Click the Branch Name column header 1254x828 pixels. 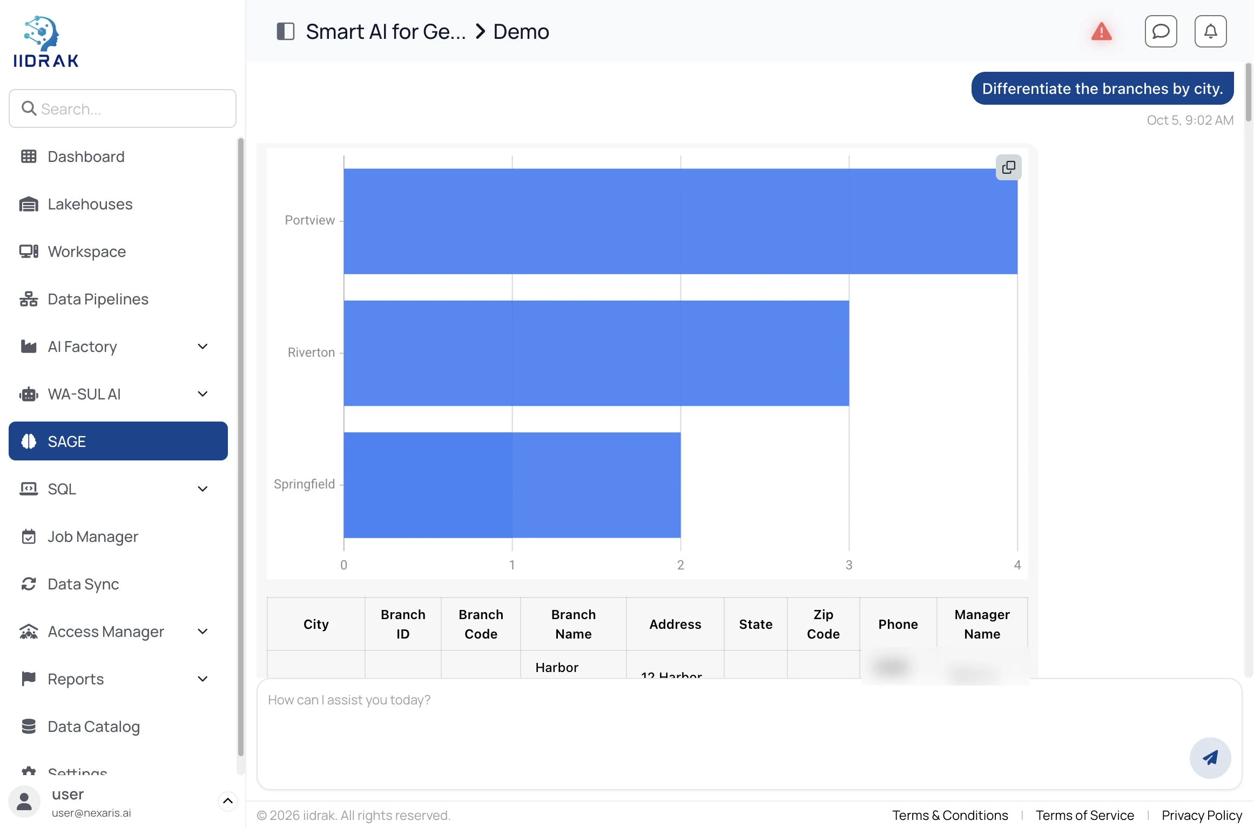[x=574, y=624]
